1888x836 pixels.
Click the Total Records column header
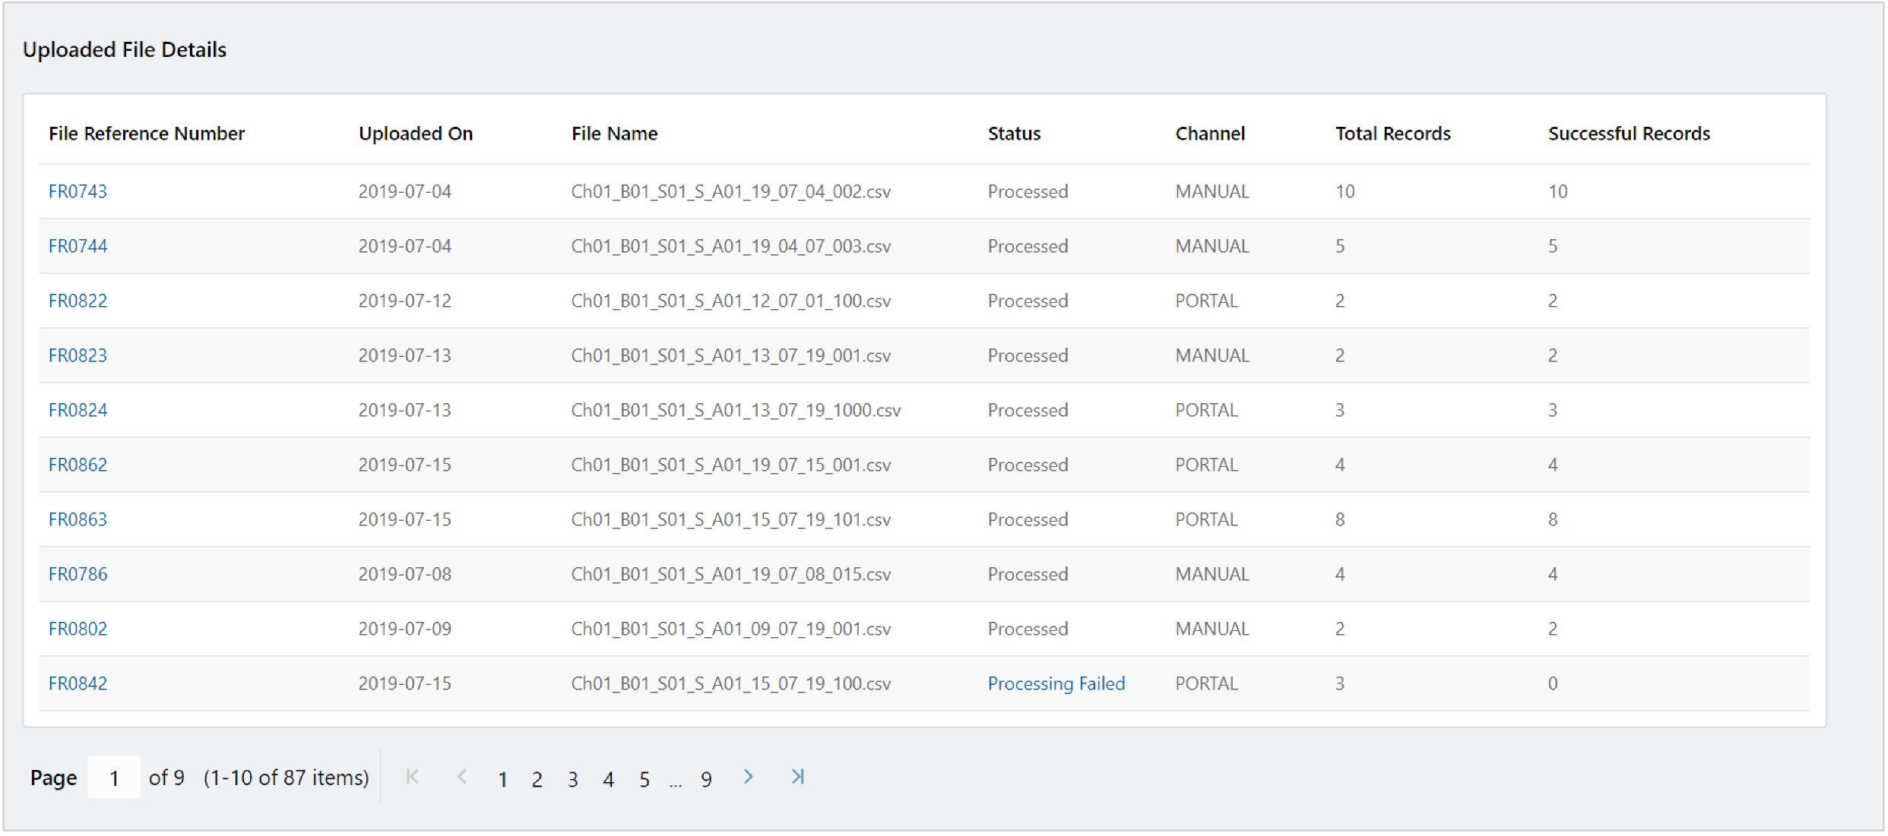(x=1392, y=134)
